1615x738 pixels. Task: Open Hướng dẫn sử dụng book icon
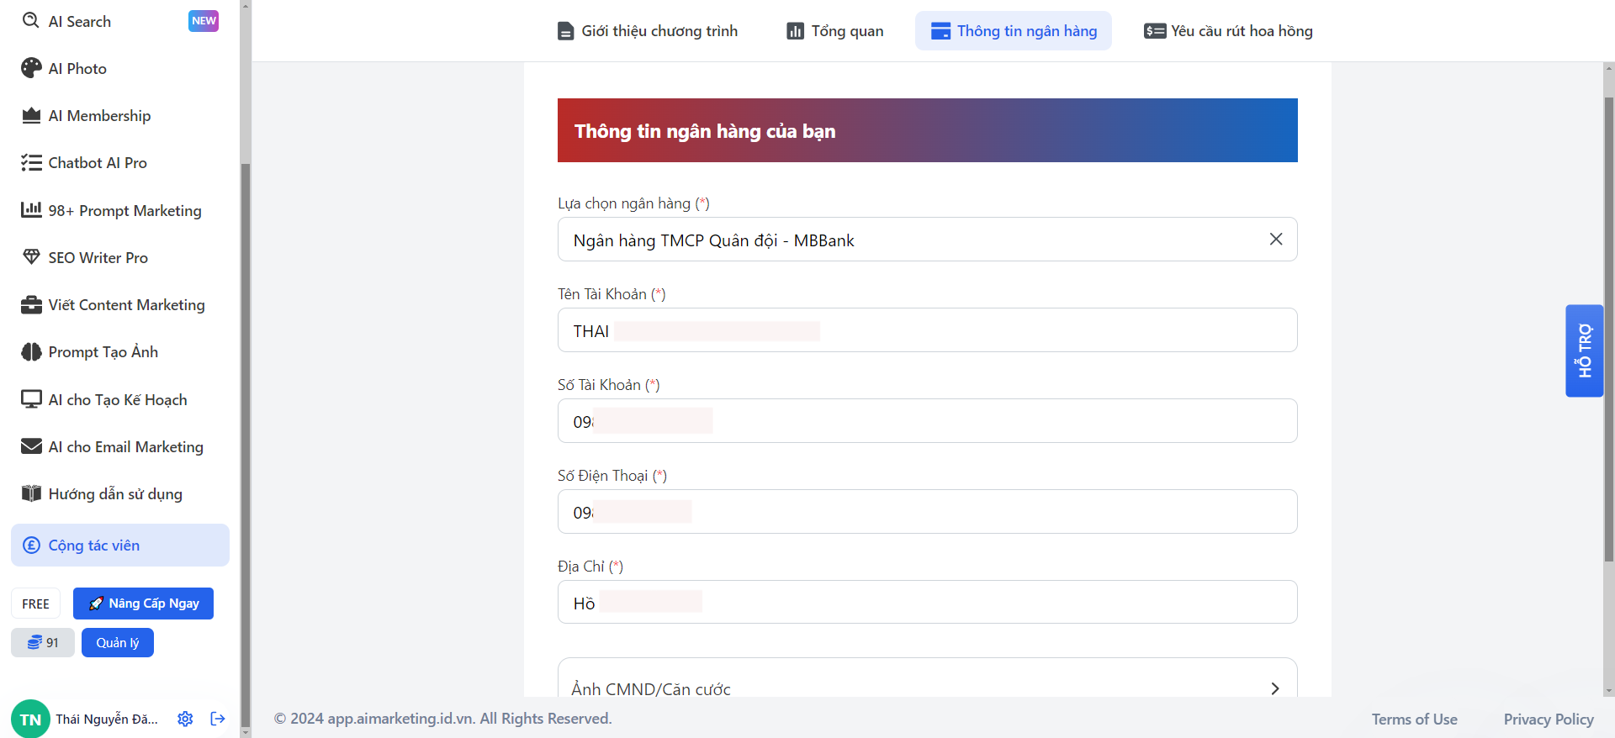31,493
